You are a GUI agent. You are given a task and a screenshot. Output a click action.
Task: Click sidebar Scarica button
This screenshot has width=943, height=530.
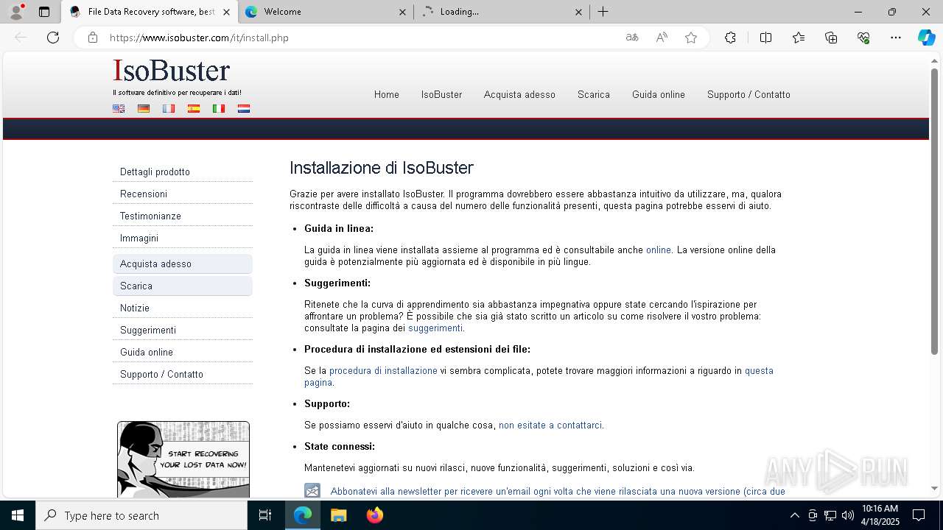click(183, 286)
